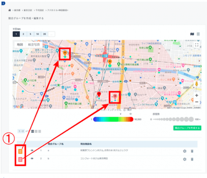This screenshot has height=178, width=207.
Task: Delete group b with trash icon
Action: (x=192, y=159)
